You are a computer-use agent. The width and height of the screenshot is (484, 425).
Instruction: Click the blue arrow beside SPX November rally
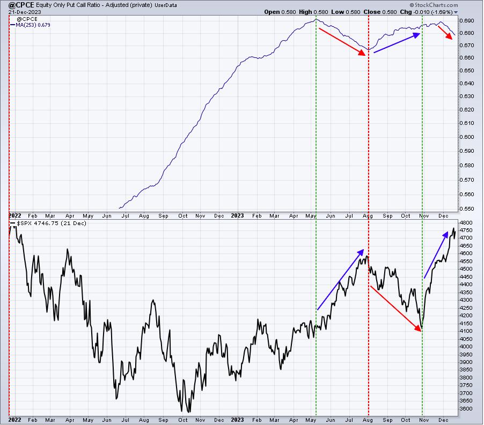click(436, 255)
